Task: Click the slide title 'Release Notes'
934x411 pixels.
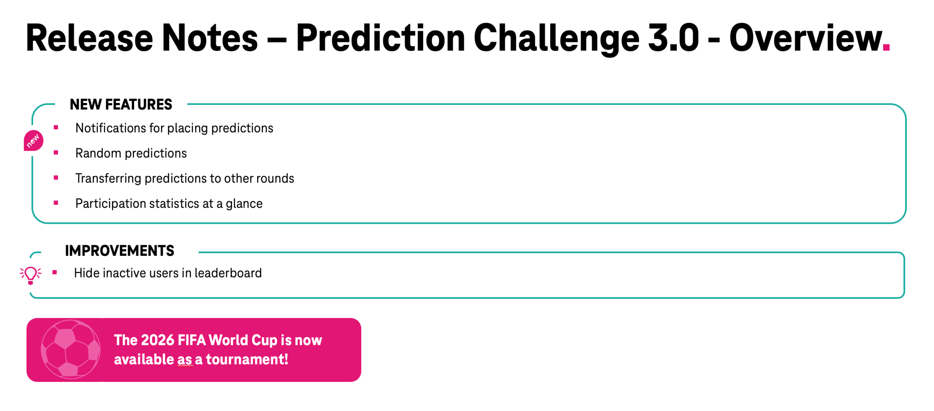Action: [142, 38]
